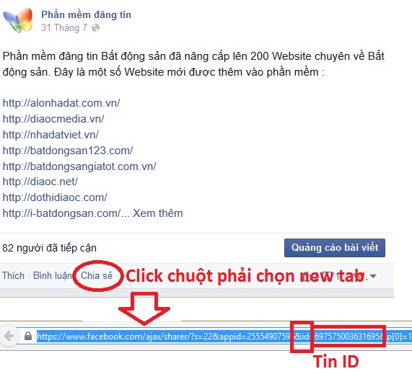
Task: Open the post options dropdown arrow
Action: click(x=373, y=276)
